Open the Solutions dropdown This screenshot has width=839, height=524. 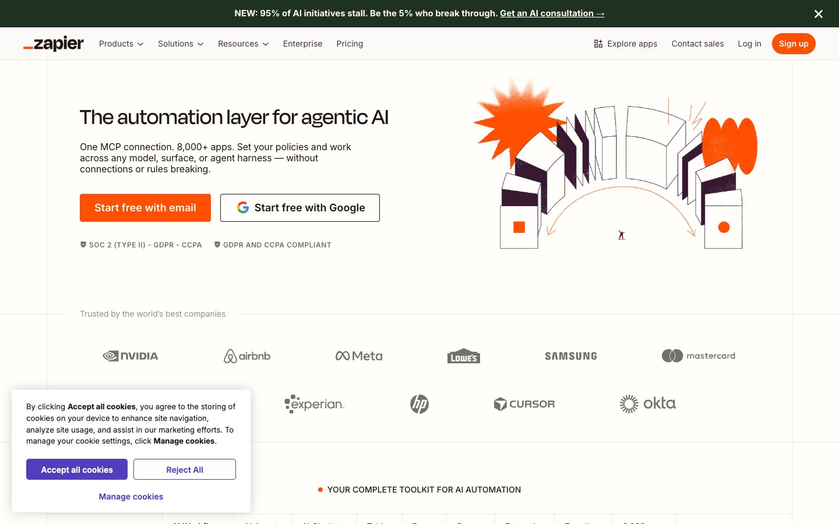click(180, 44)
